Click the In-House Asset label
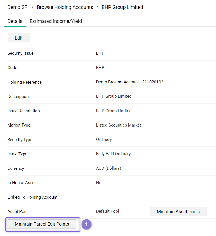This screenshot has height=236, width=216. [22, 183]
